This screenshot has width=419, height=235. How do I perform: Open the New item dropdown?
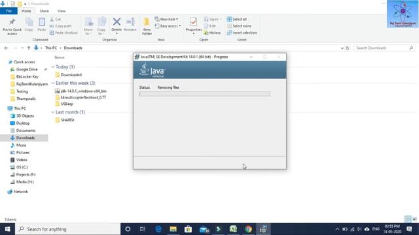(166, 19)
